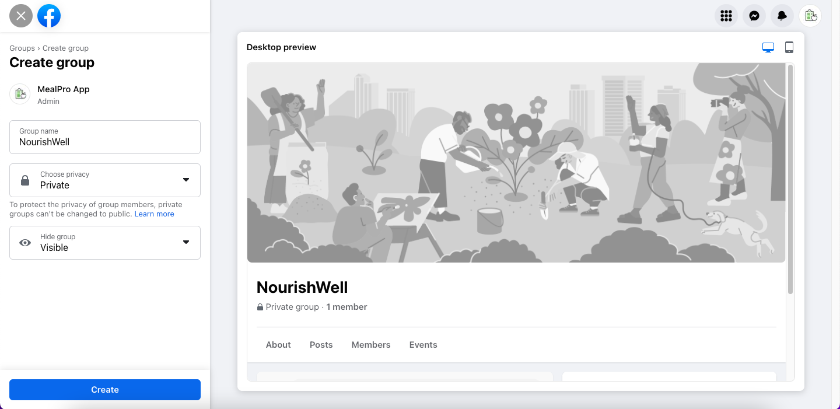The image size is (840, 409).
Task: Click the Facebook logo icon
Action: 49,16
